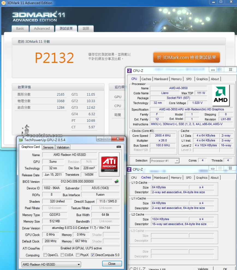This screenshot has width=237, height=270.
Task: Open Mainboard tab in lower CPU-Z window
Action: pyautogui.click(x=161, y=178)
